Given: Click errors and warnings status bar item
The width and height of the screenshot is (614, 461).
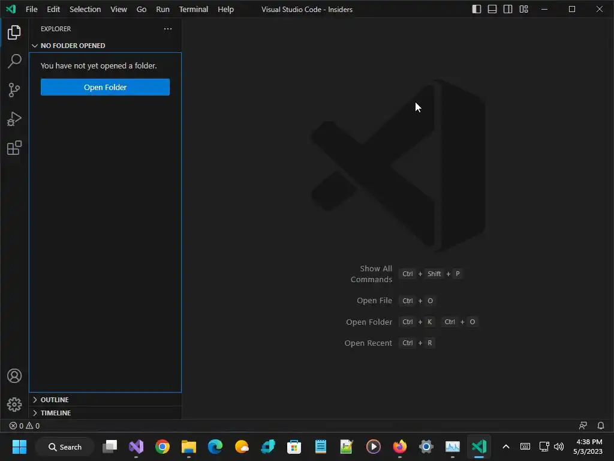Looking at the screenshot, I should pos(24,426).
